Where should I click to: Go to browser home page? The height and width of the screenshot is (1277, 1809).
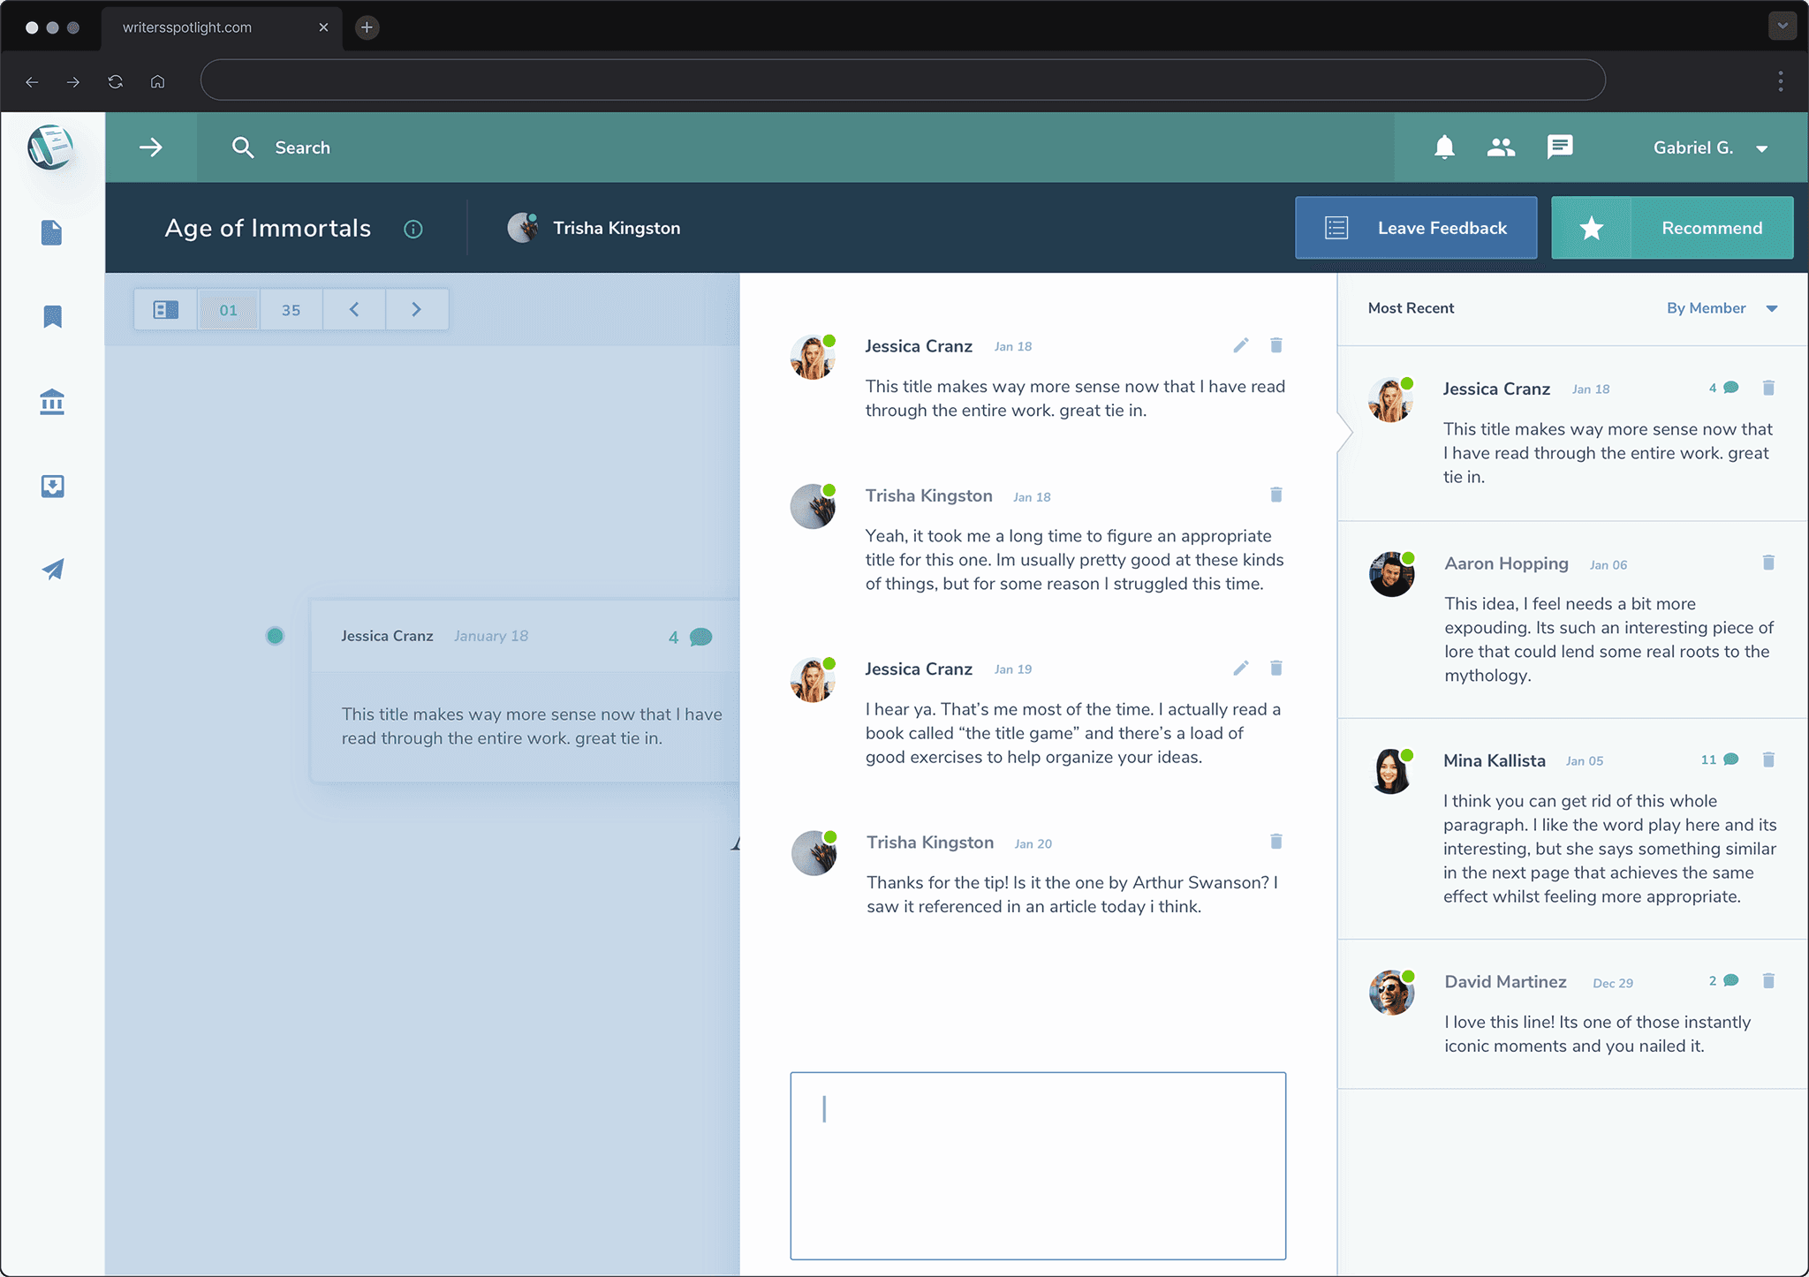coord(157,81)
